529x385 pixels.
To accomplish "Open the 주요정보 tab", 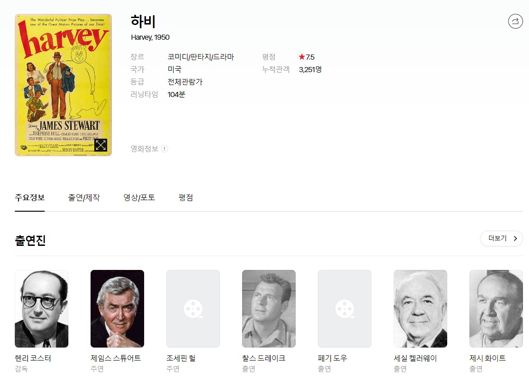I will 30,198.
